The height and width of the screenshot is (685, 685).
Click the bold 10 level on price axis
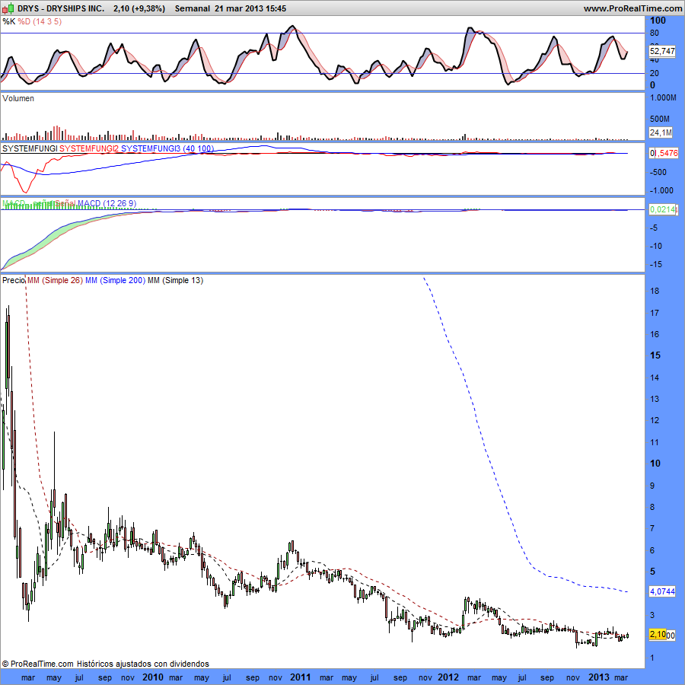click(x=655, y=464)
